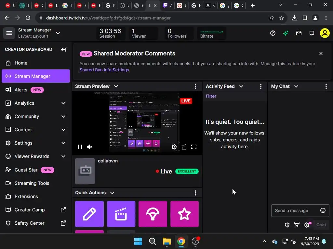
Task: Open Stream Preview panel options menu
Action: click(195, 86)
